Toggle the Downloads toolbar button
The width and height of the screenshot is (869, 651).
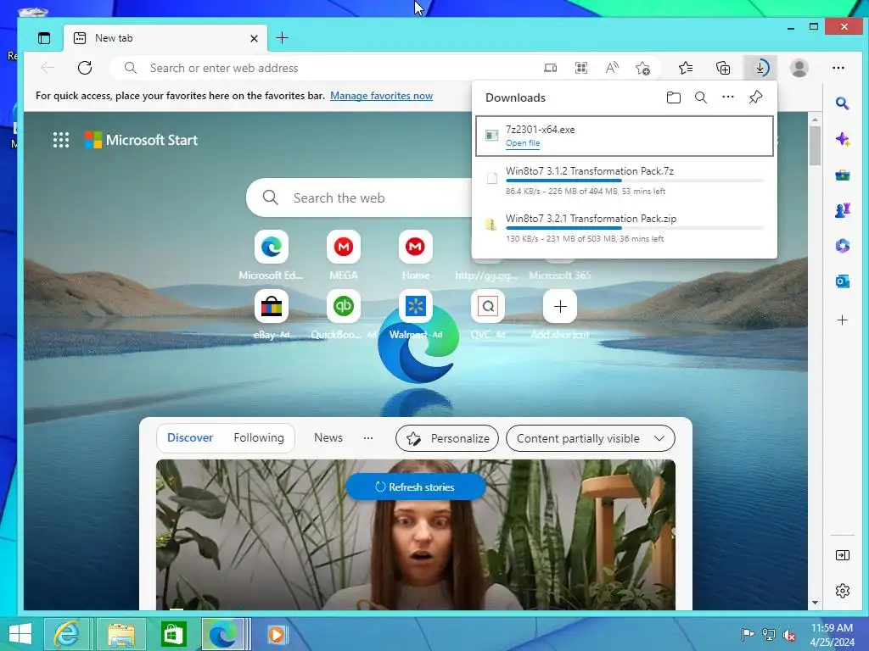(760, 68)
